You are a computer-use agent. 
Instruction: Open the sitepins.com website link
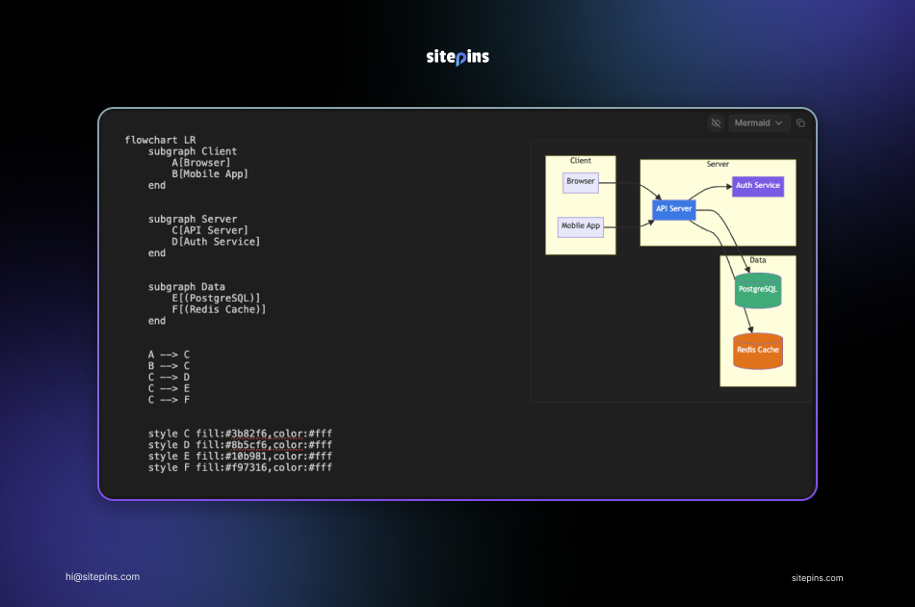click(x=817, y=578)
